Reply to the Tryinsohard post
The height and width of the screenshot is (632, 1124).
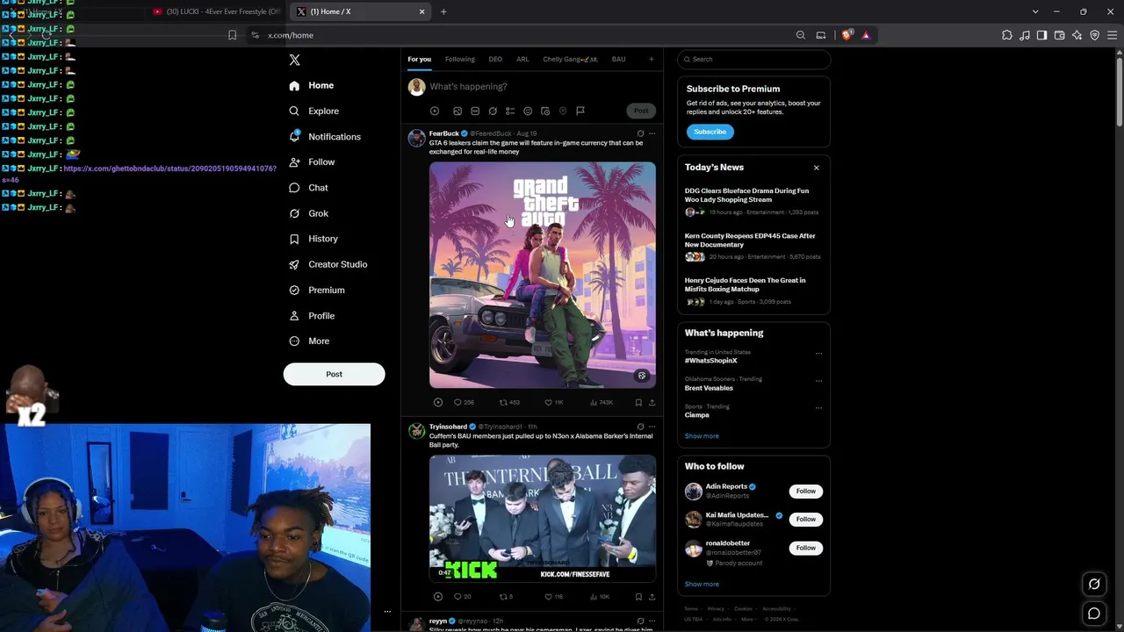(462, 597)
